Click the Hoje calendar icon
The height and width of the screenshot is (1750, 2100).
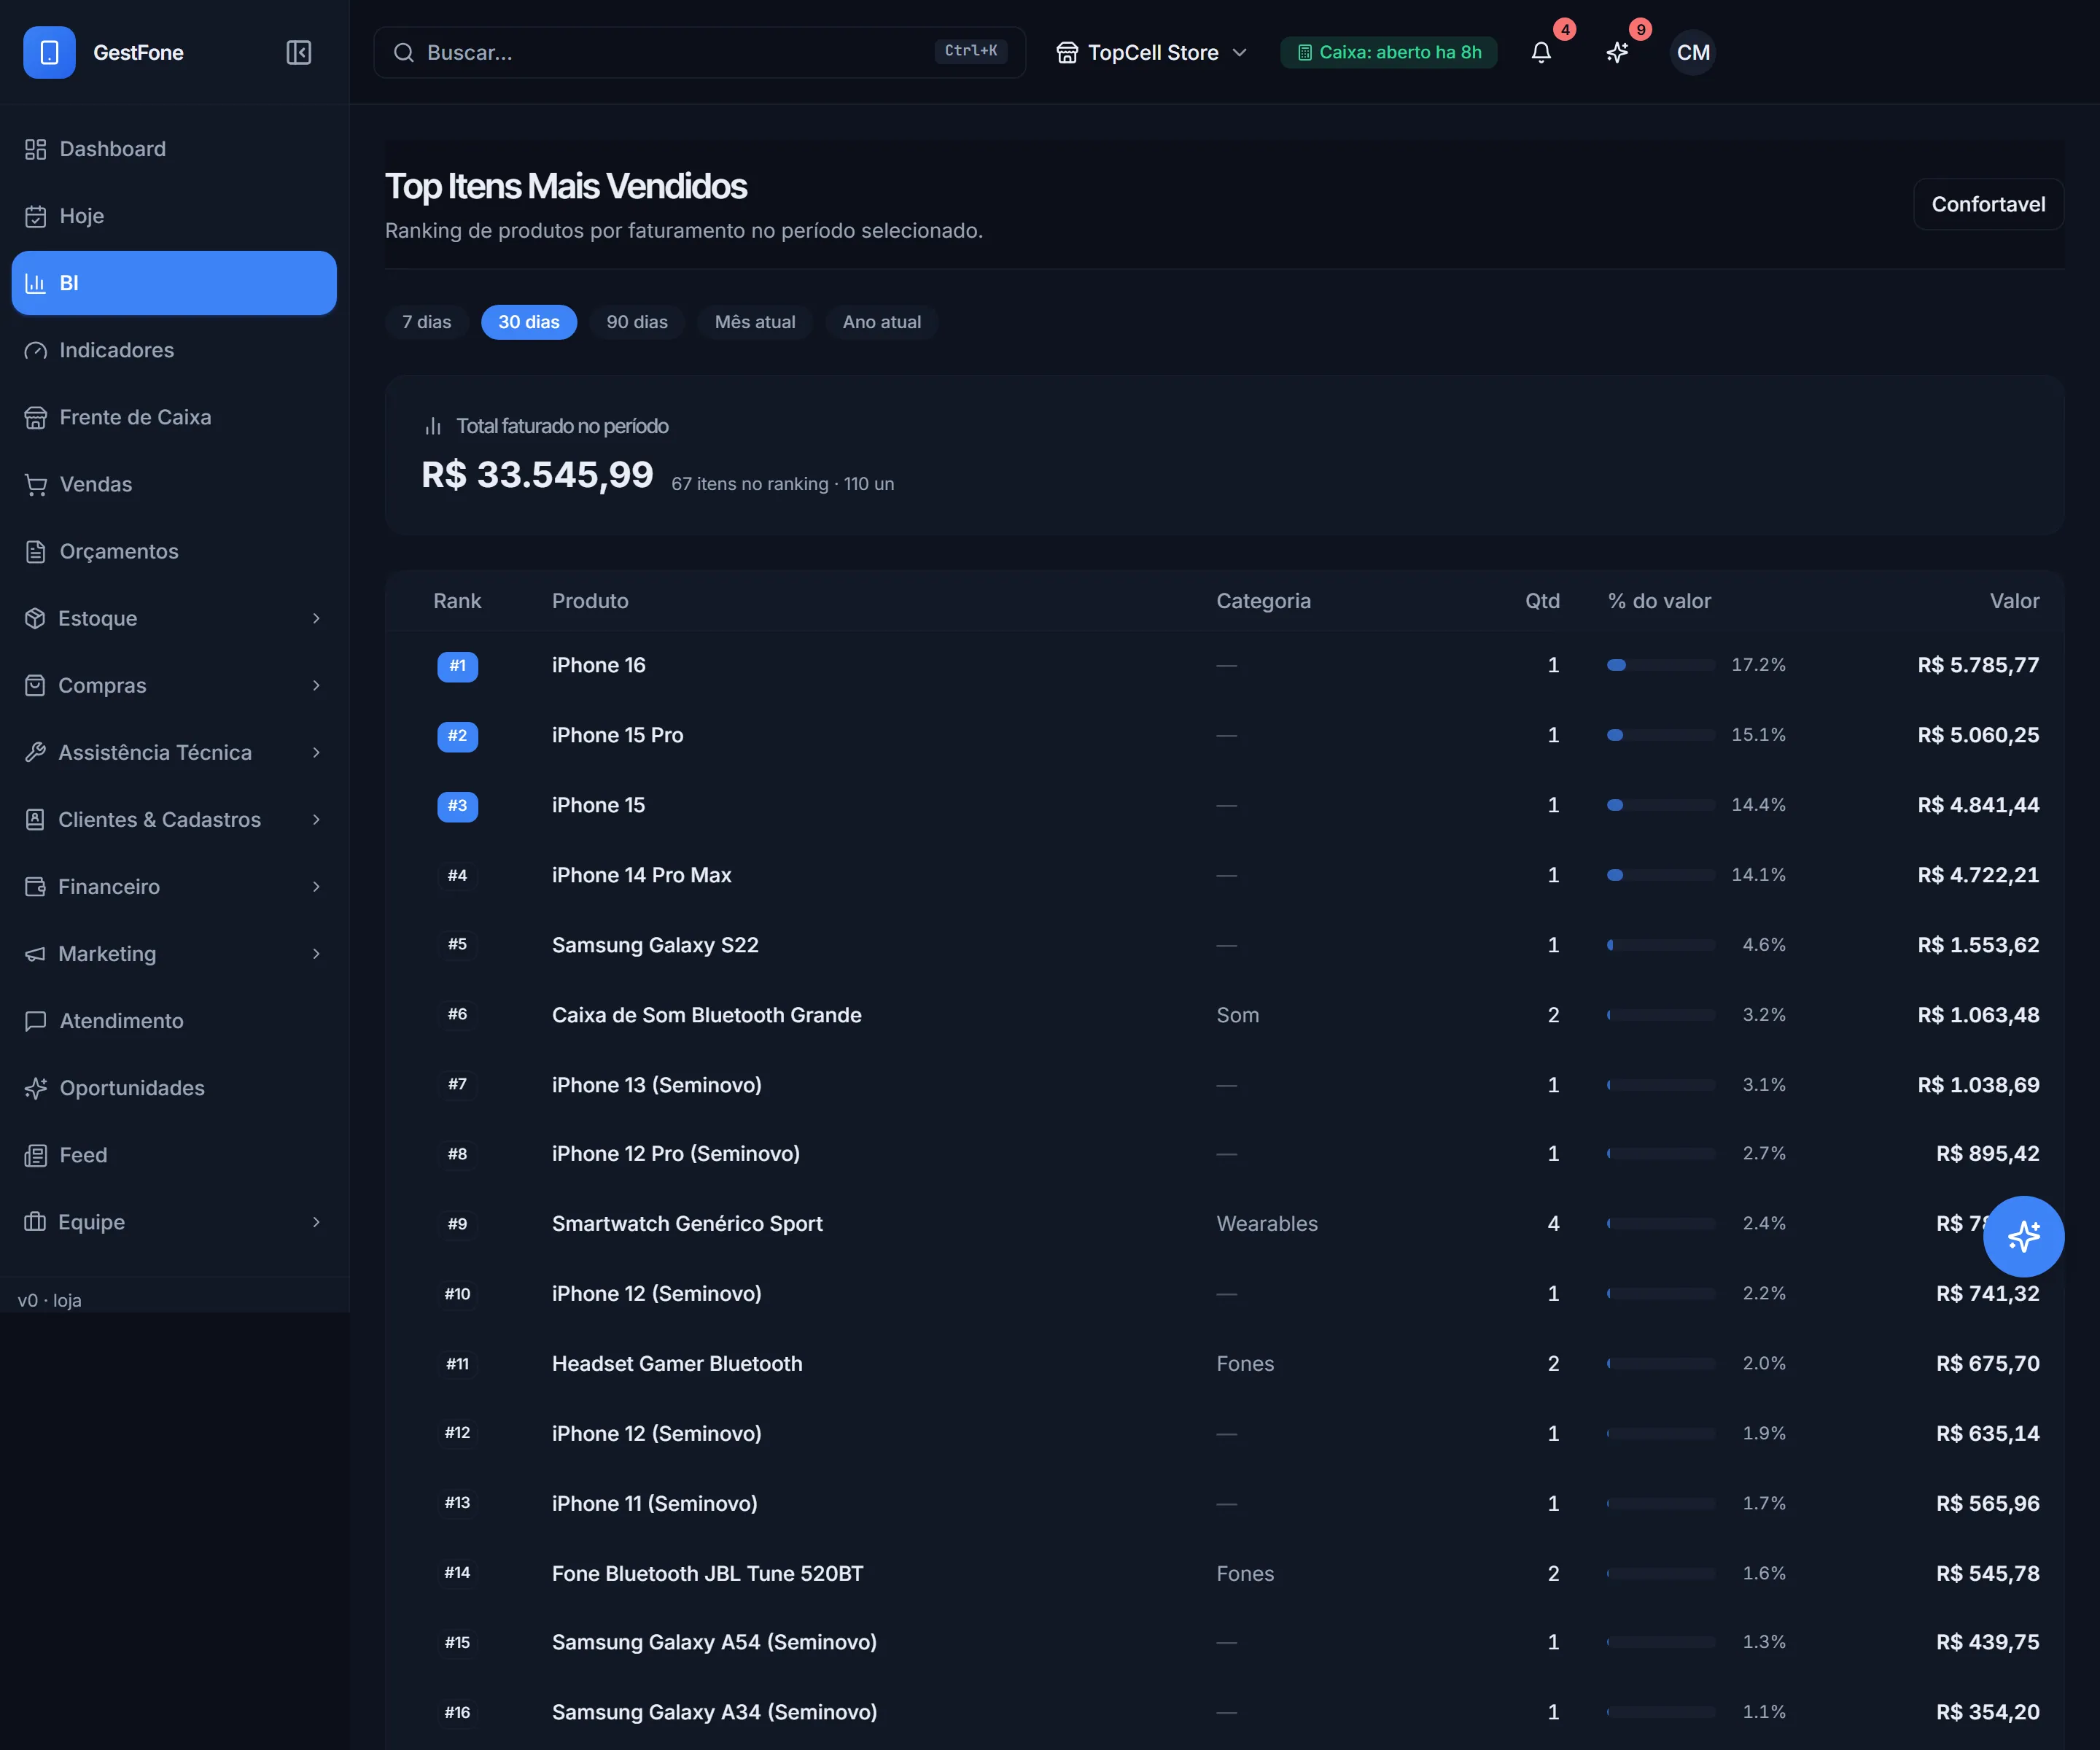[36, 216]
